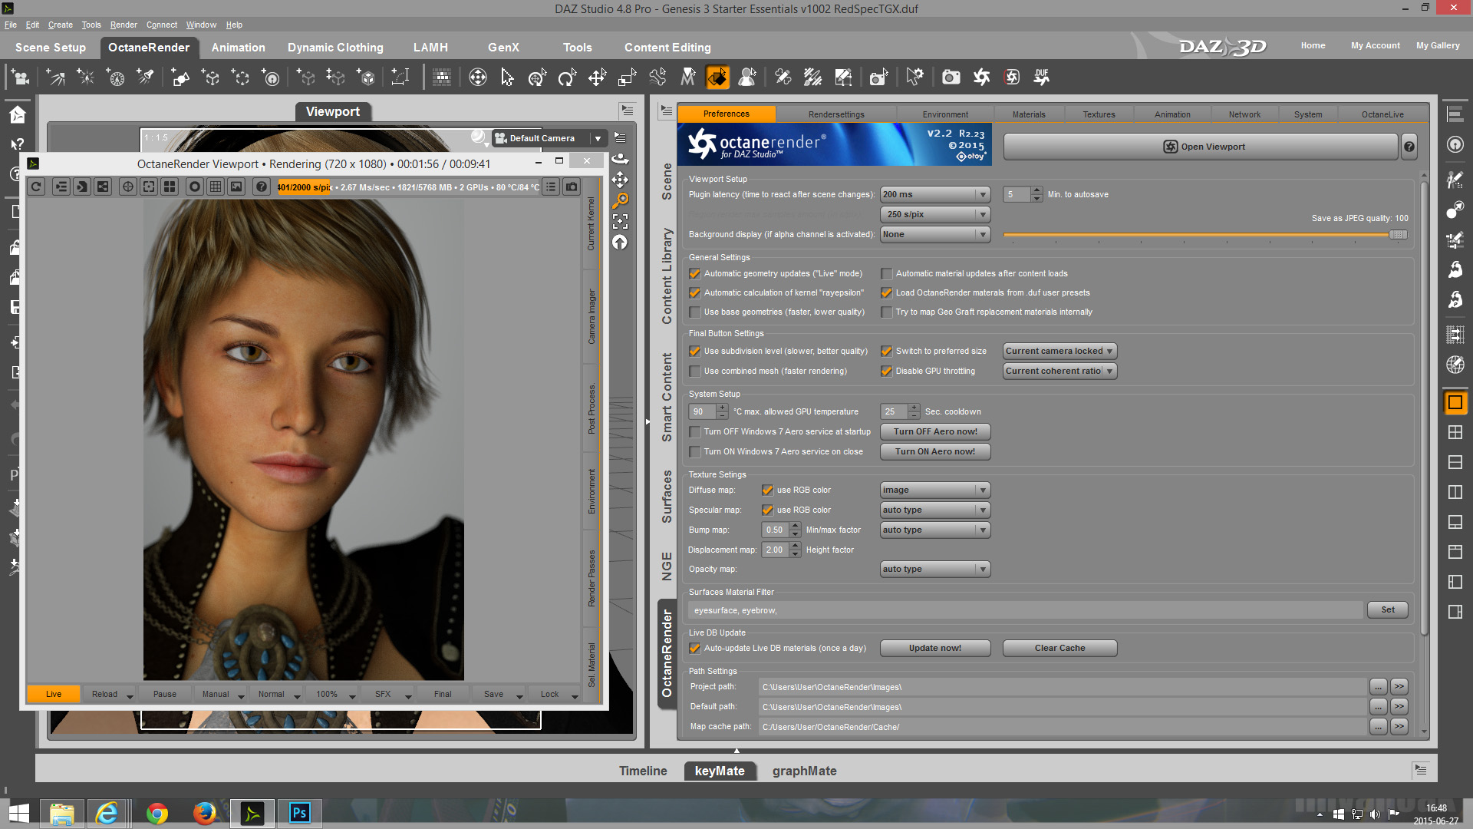Click the restart render icon in OctaneRender Viewport
1473x829 pixels.
37,187
